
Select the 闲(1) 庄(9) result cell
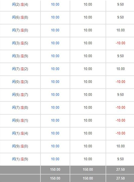pos(20,159)
